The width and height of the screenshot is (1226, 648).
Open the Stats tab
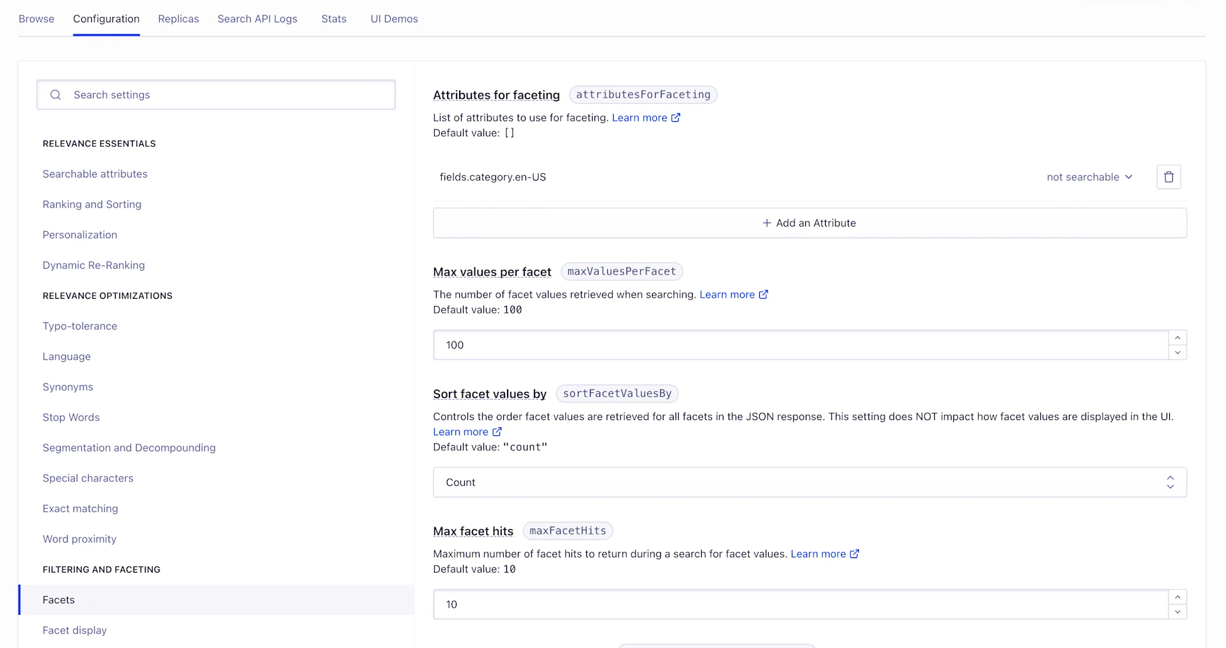point(334,19)
